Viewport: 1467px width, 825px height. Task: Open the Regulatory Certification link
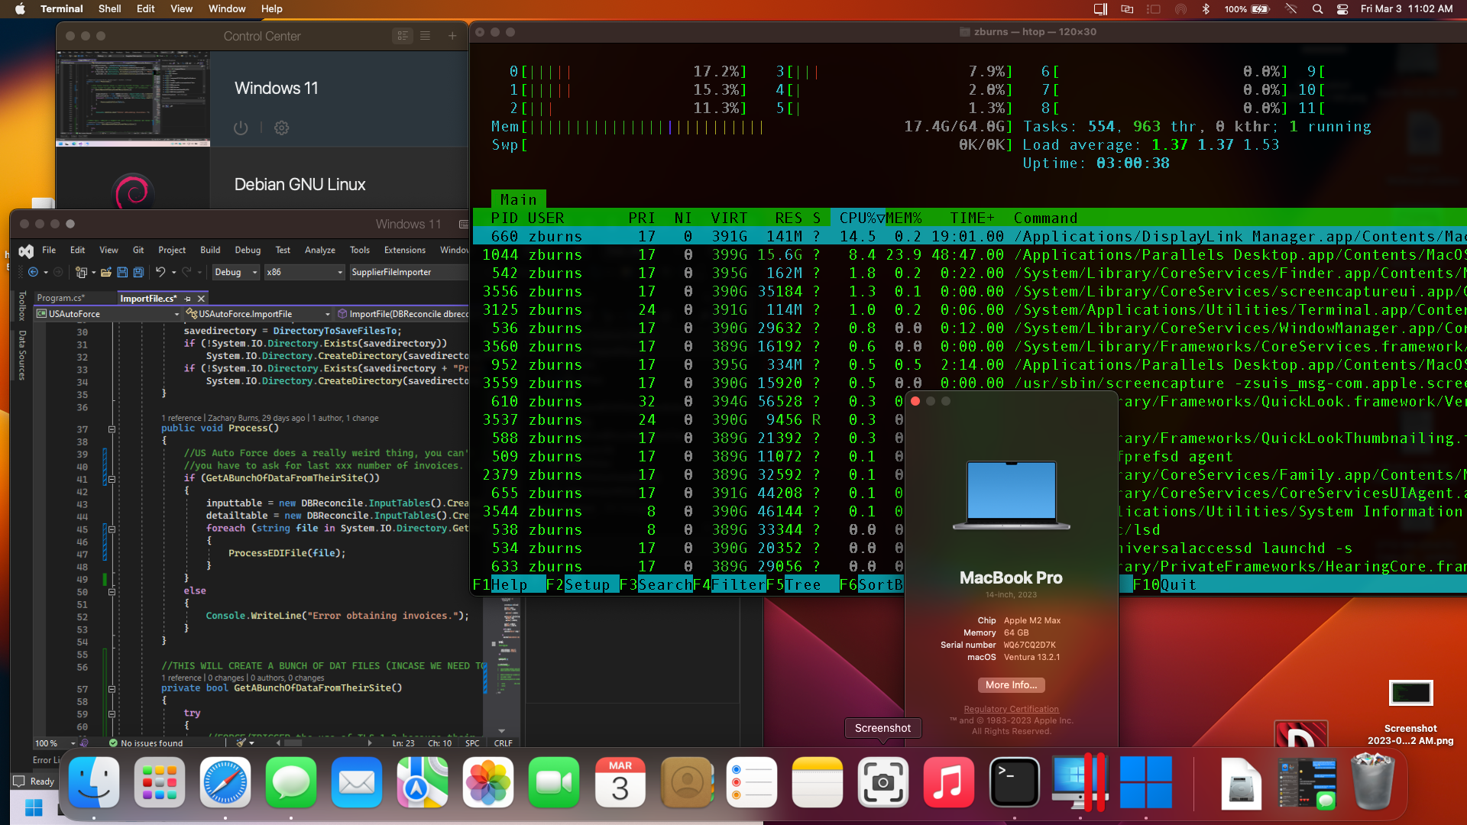click(x=1011, y=710)
